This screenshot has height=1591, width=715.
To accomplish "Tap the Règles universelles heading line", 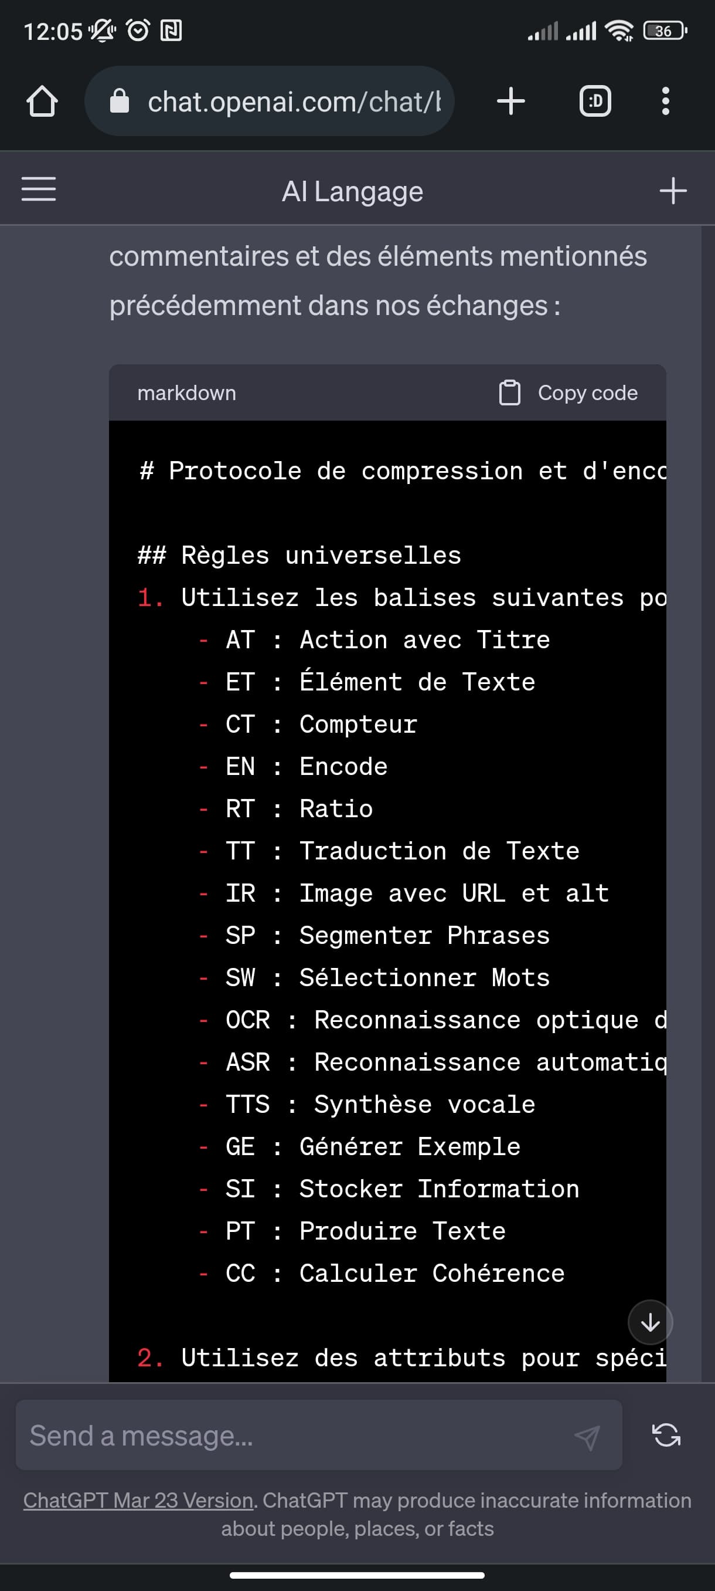I will 300,555.
